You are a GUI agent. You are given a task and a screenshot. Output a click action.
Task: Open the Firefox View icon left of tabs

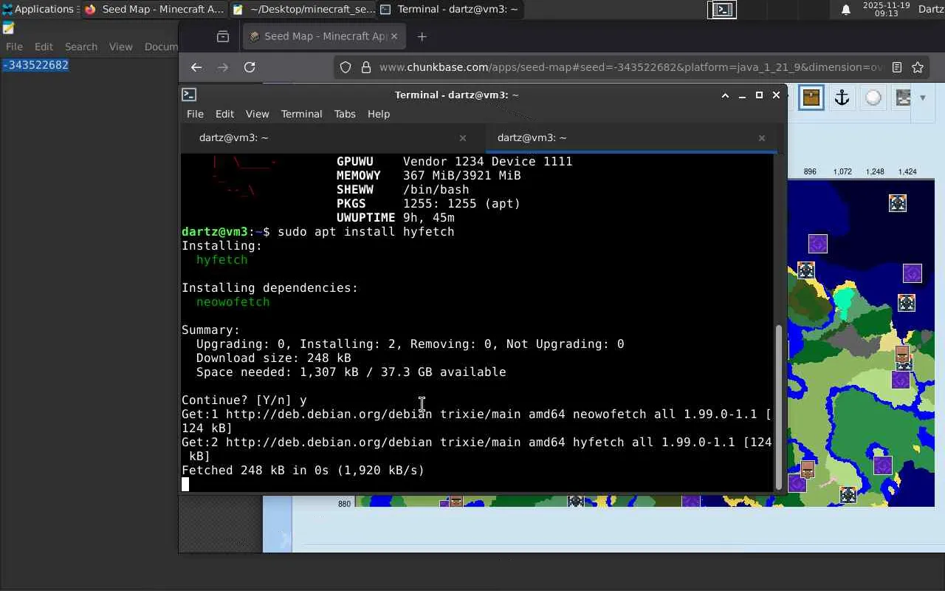[223, 36]
